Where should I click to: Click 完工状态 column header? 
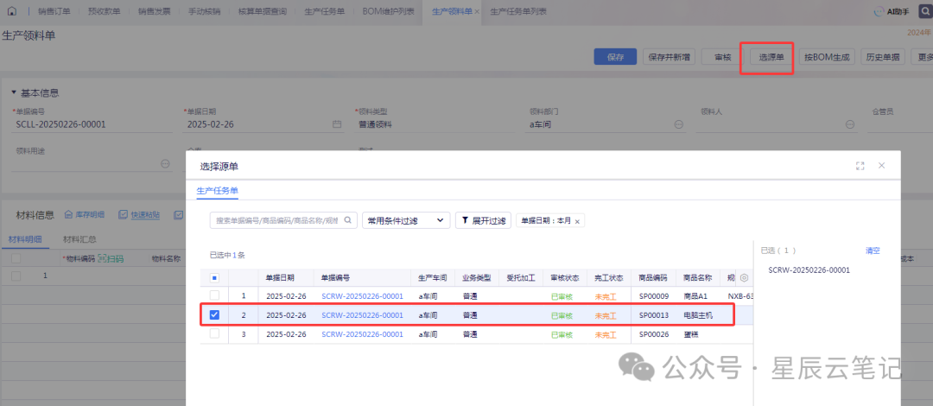tap(609, 277)
